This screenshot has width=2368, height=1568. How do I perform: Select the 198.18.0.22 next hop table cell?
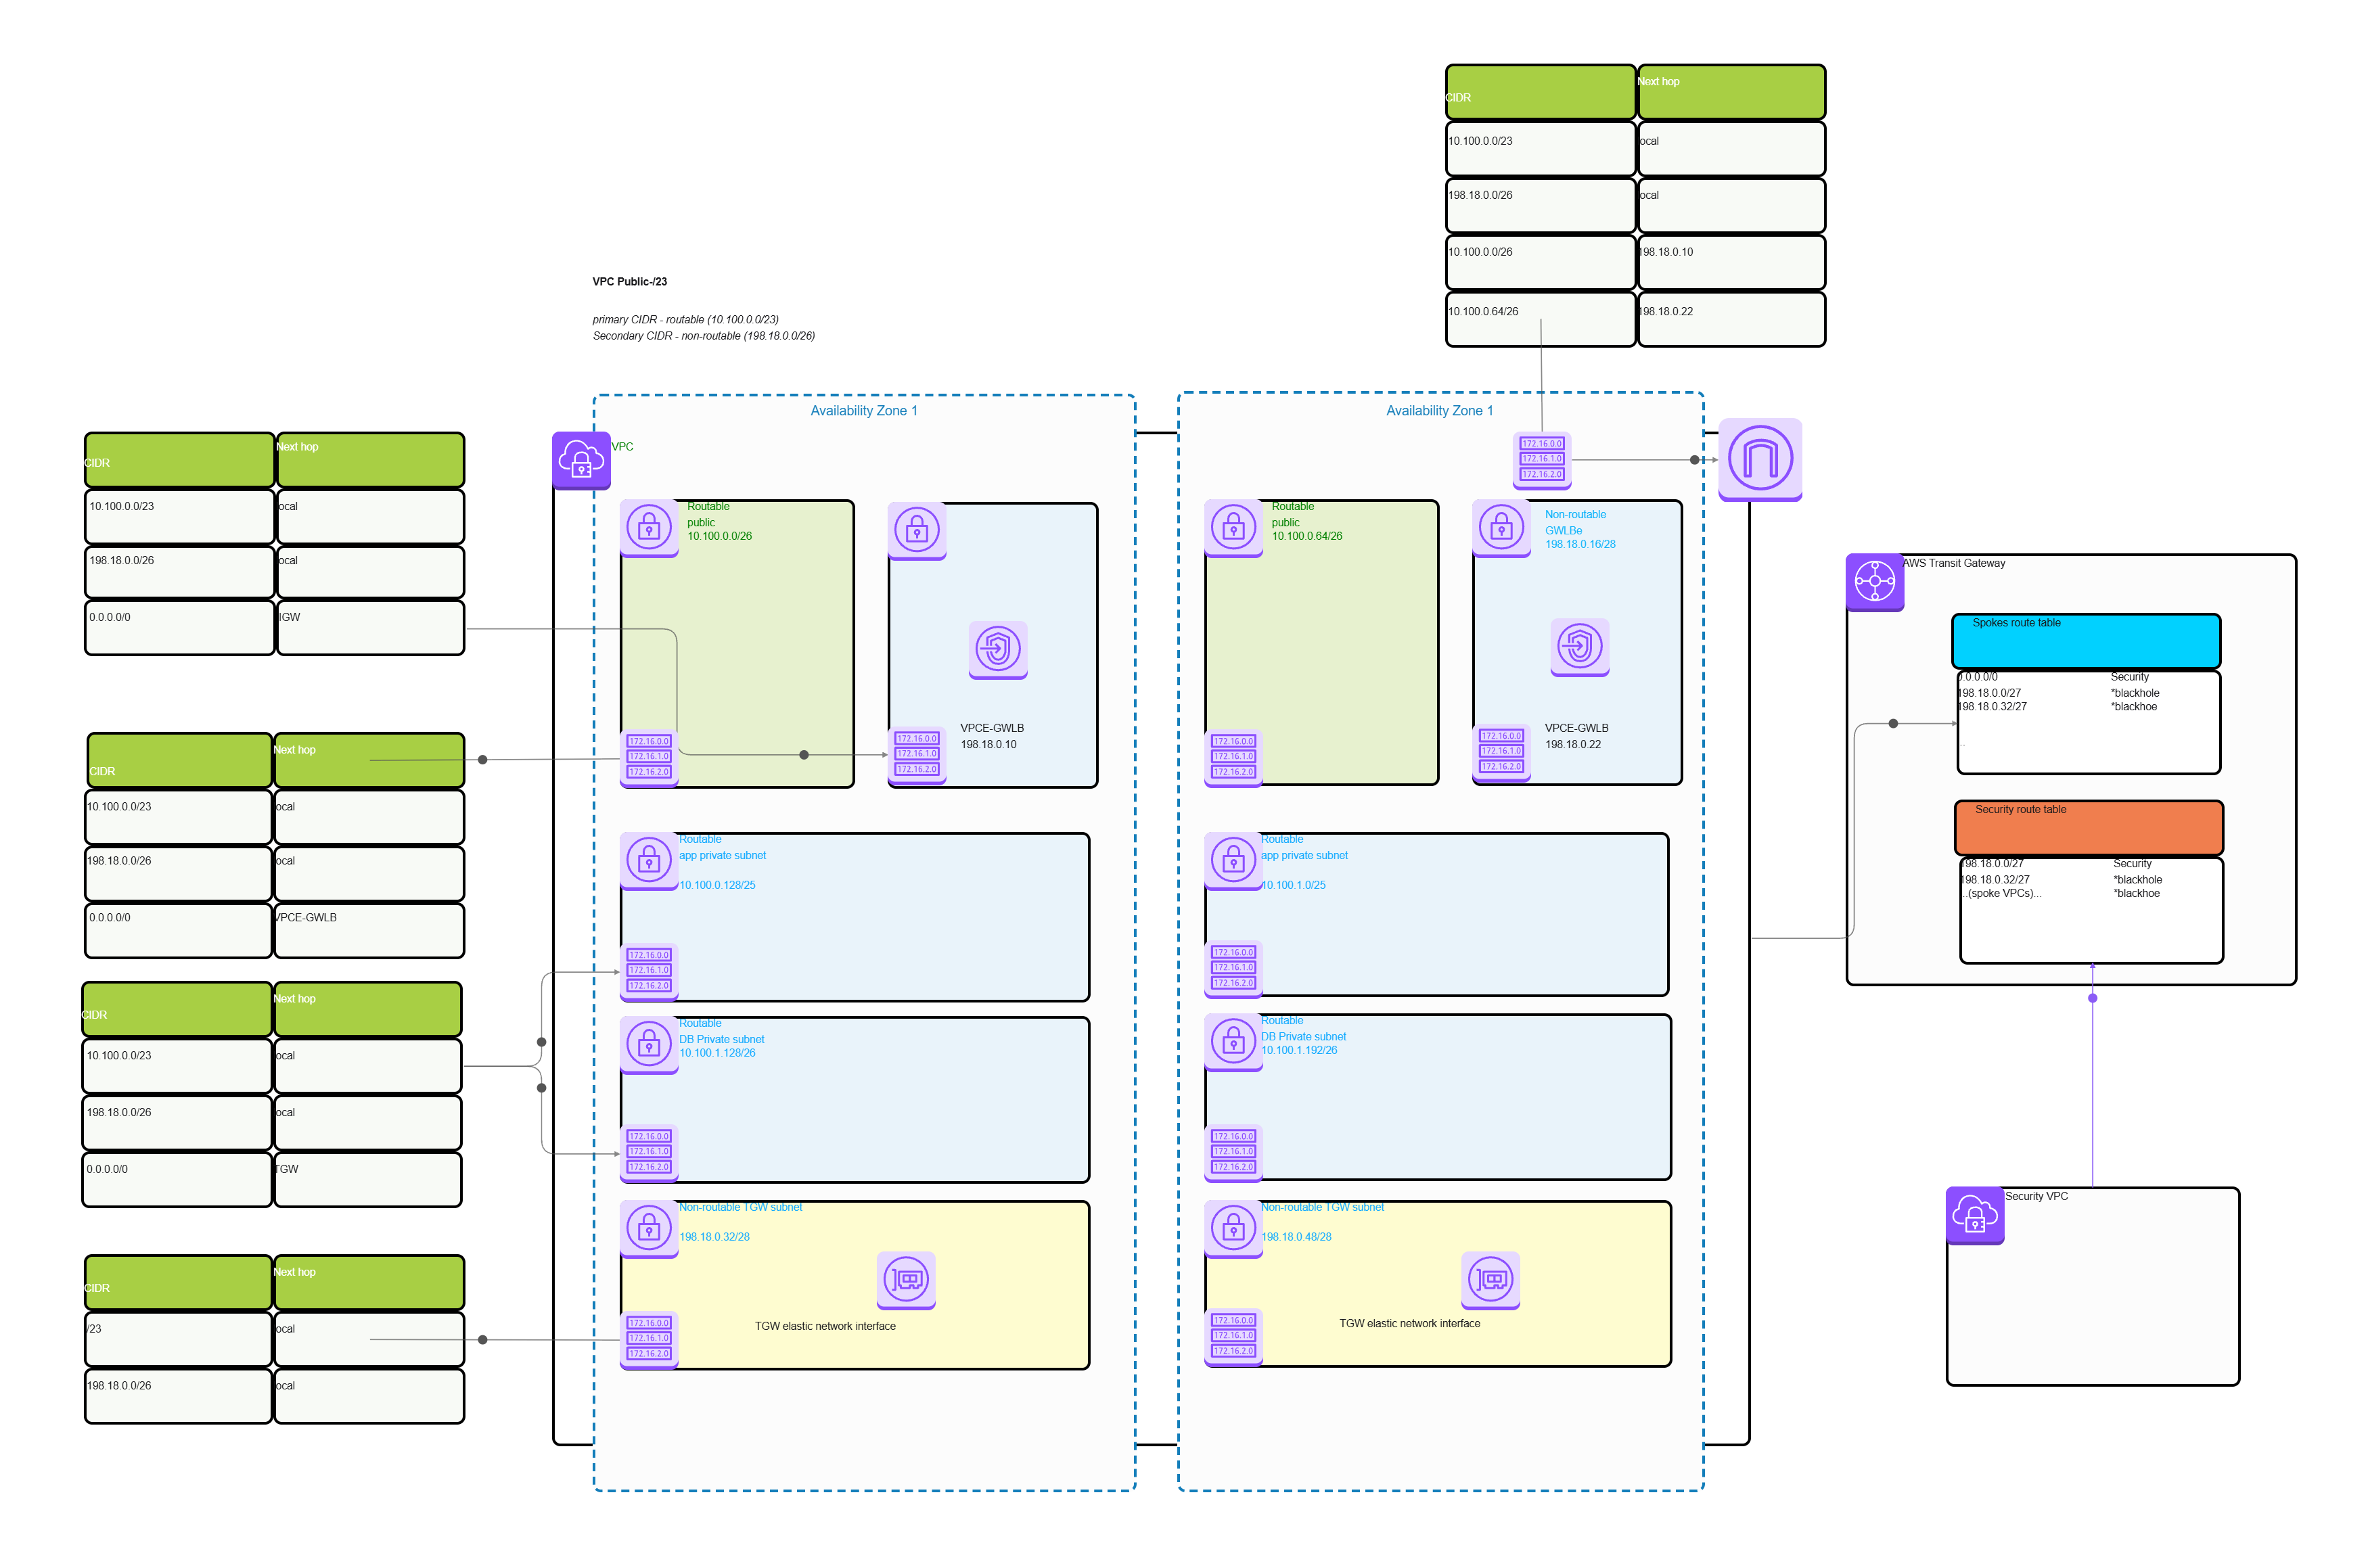pos(1731,319)
